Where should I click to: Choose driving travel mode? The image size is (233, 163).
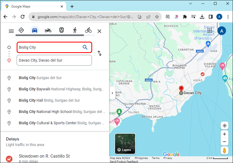pyautogui.click(x=35, y=30)
